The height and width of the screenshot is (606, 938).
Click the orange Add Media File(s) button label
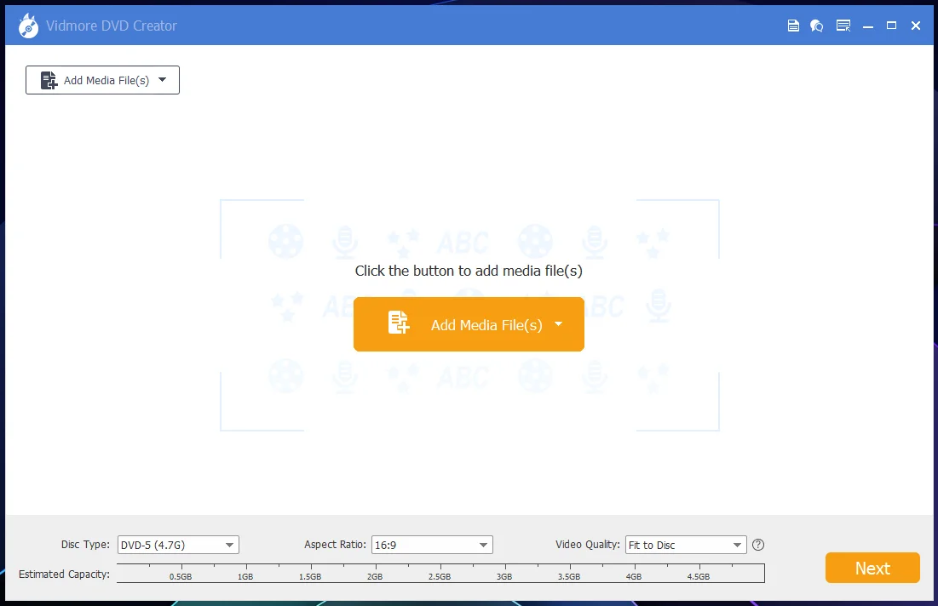pyautogui.click(x=486, y=325)
